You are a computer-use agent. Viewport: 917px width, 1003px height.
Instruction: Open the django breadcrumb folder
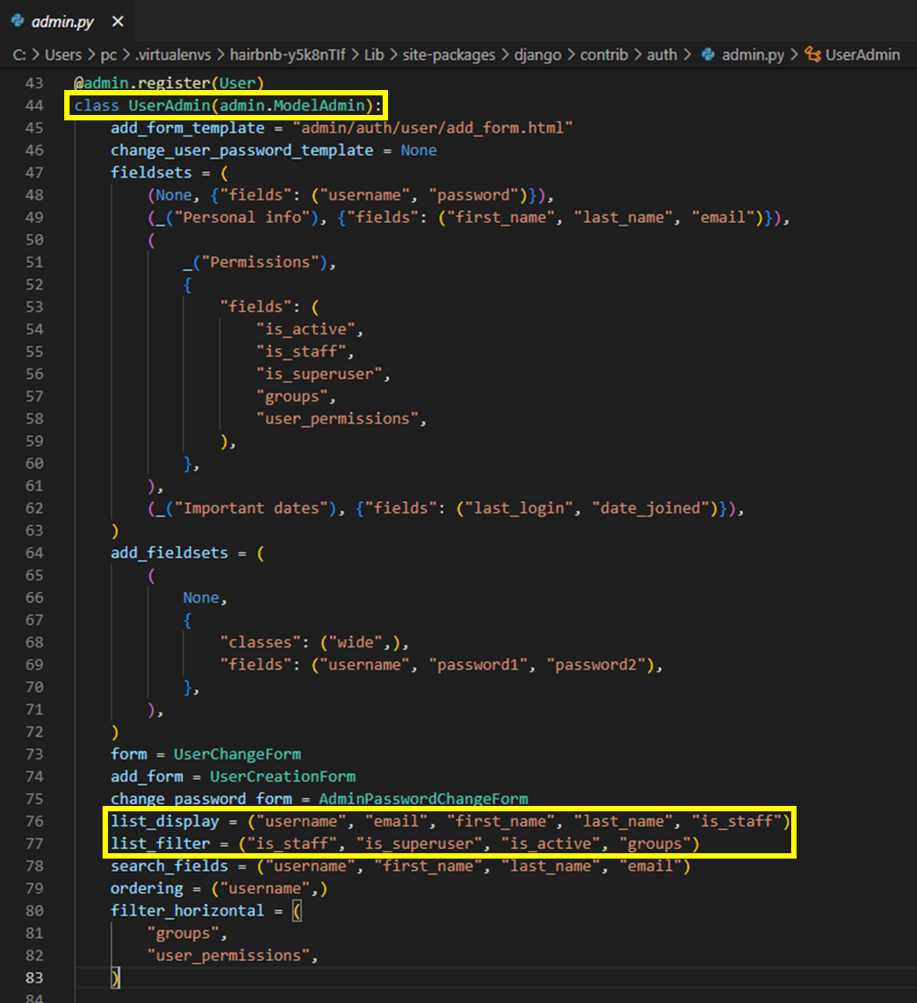tap(538, 55)
